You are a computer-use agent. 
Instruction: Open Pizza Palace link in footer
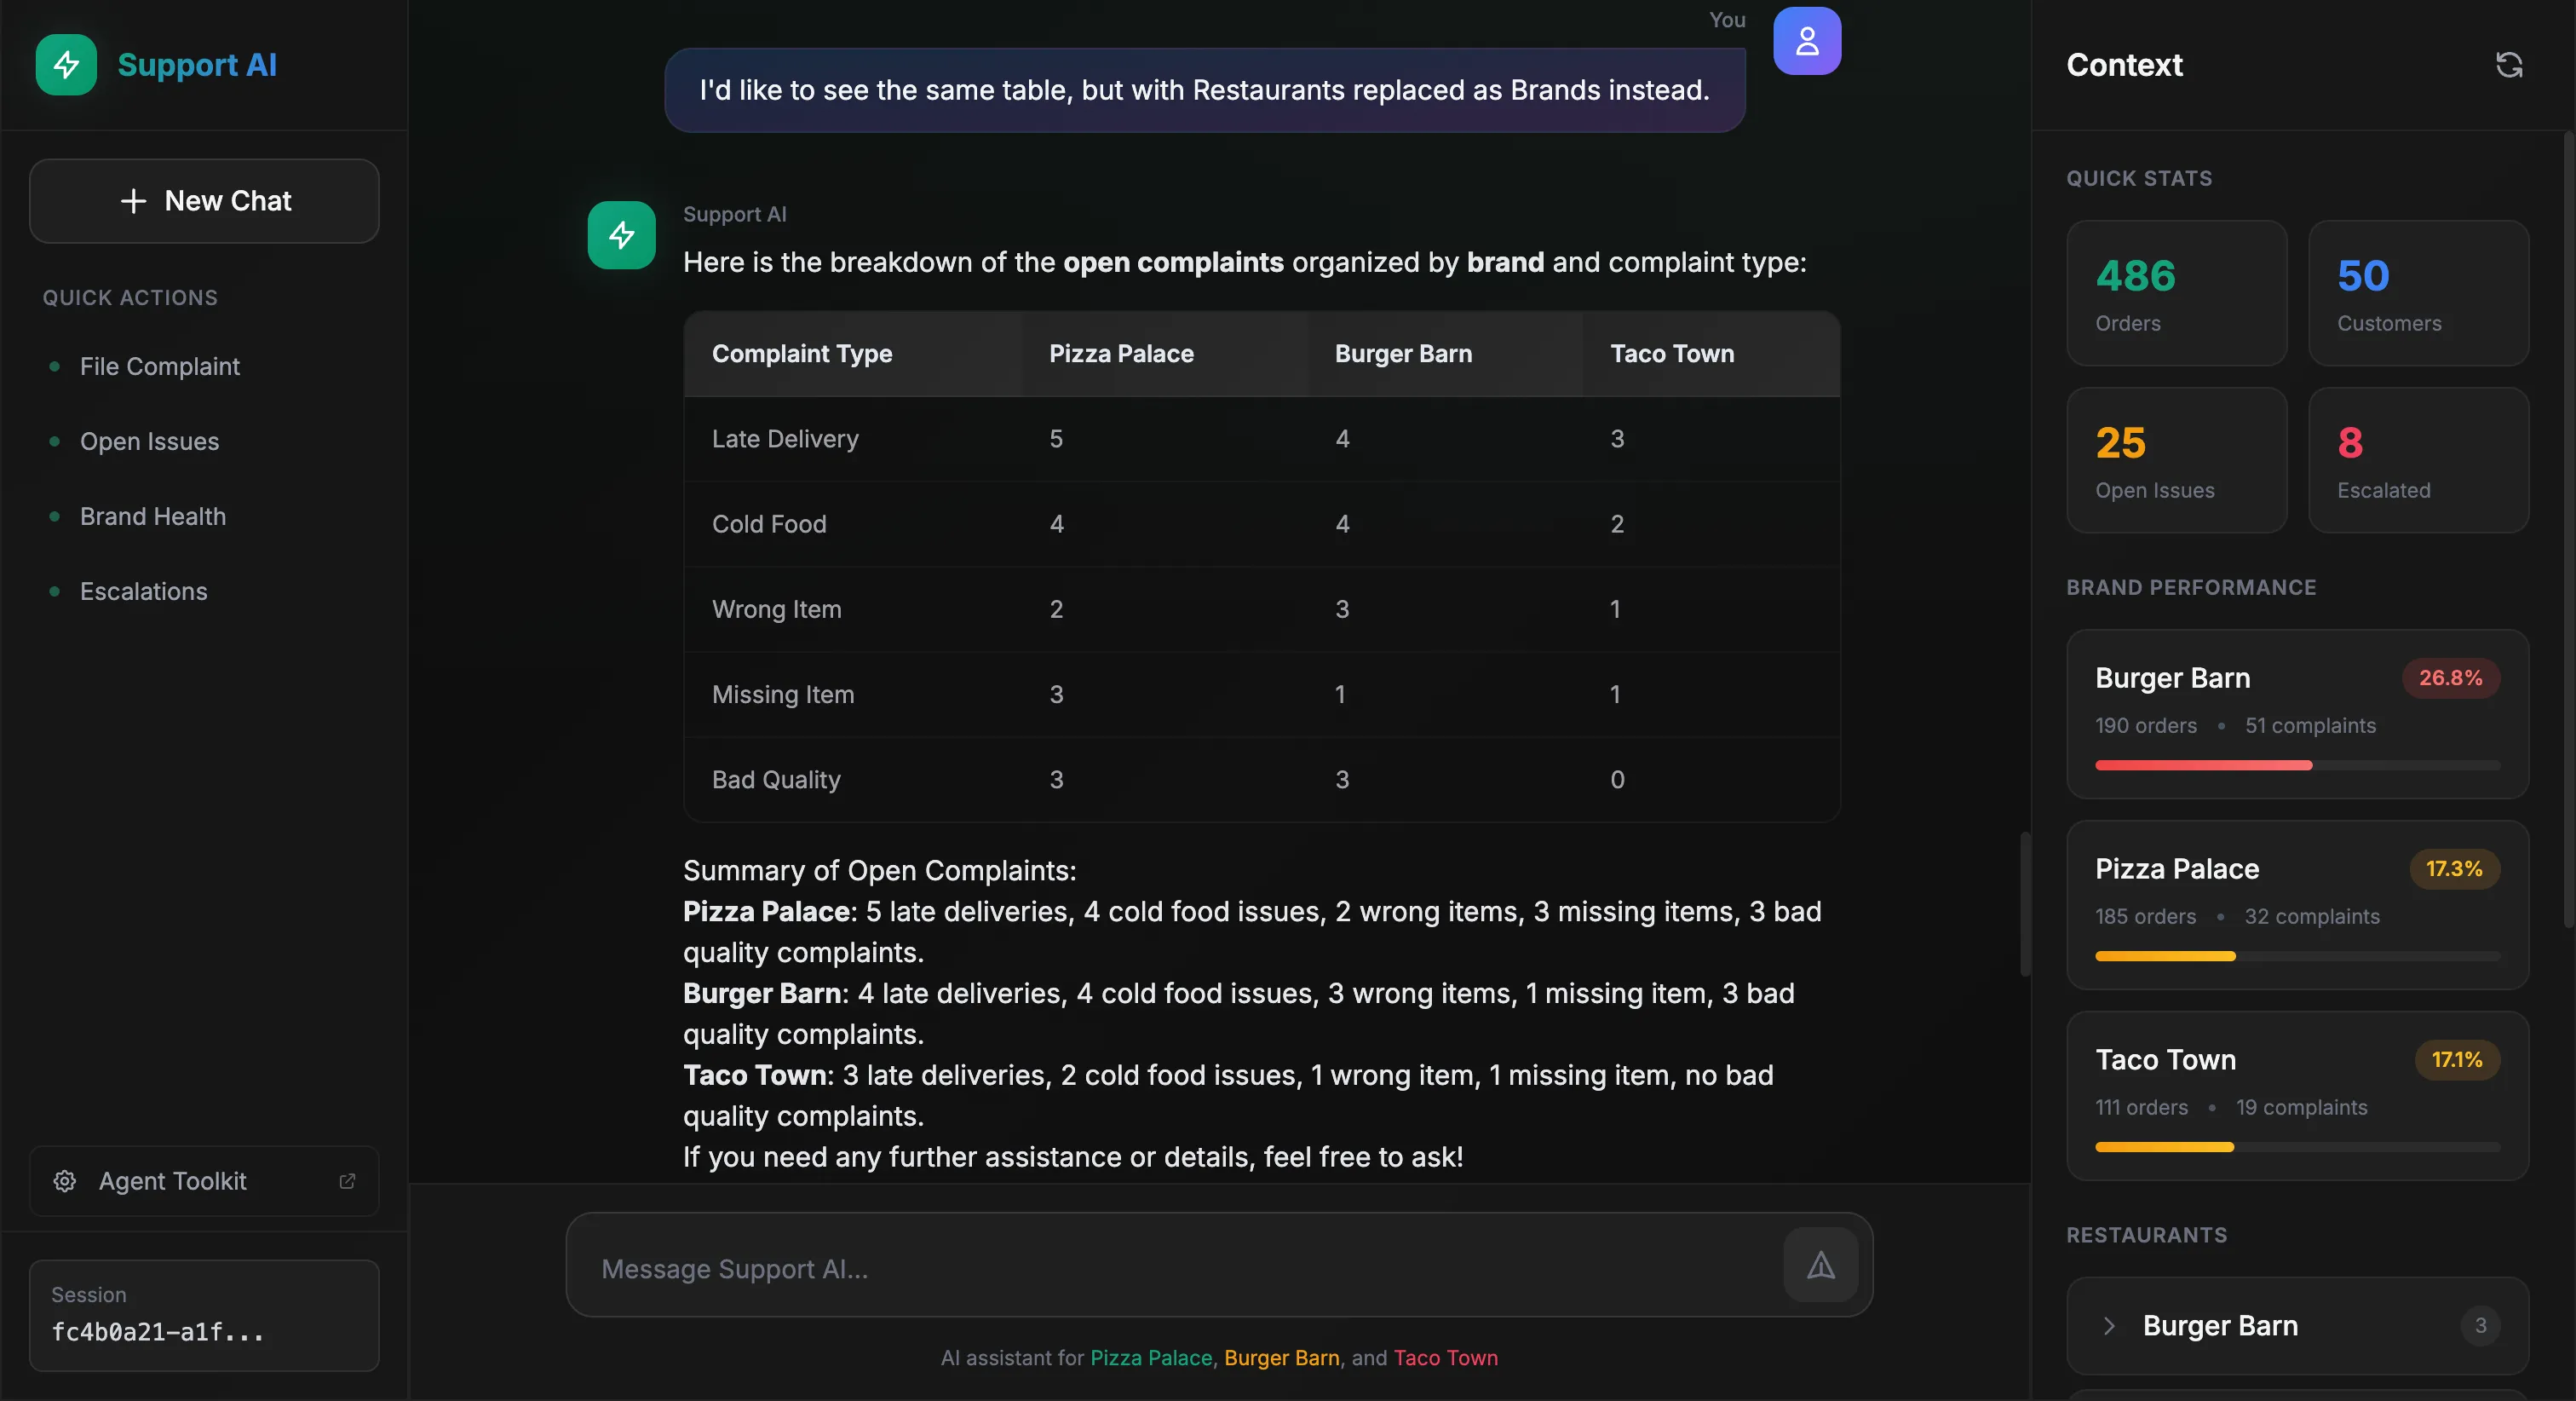[x=1150, y=1358]
